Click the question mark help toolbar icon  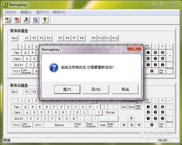point(45,20)
